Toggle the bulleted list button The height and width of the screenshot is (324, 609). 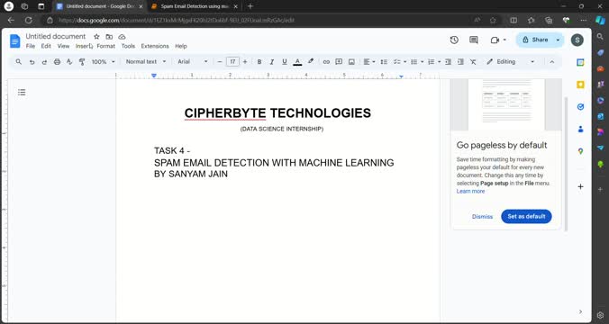pyautogui.click(x=414, y=62)
